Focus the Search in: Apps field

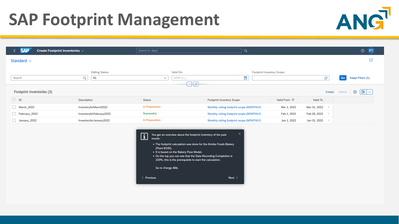[189, 51]
